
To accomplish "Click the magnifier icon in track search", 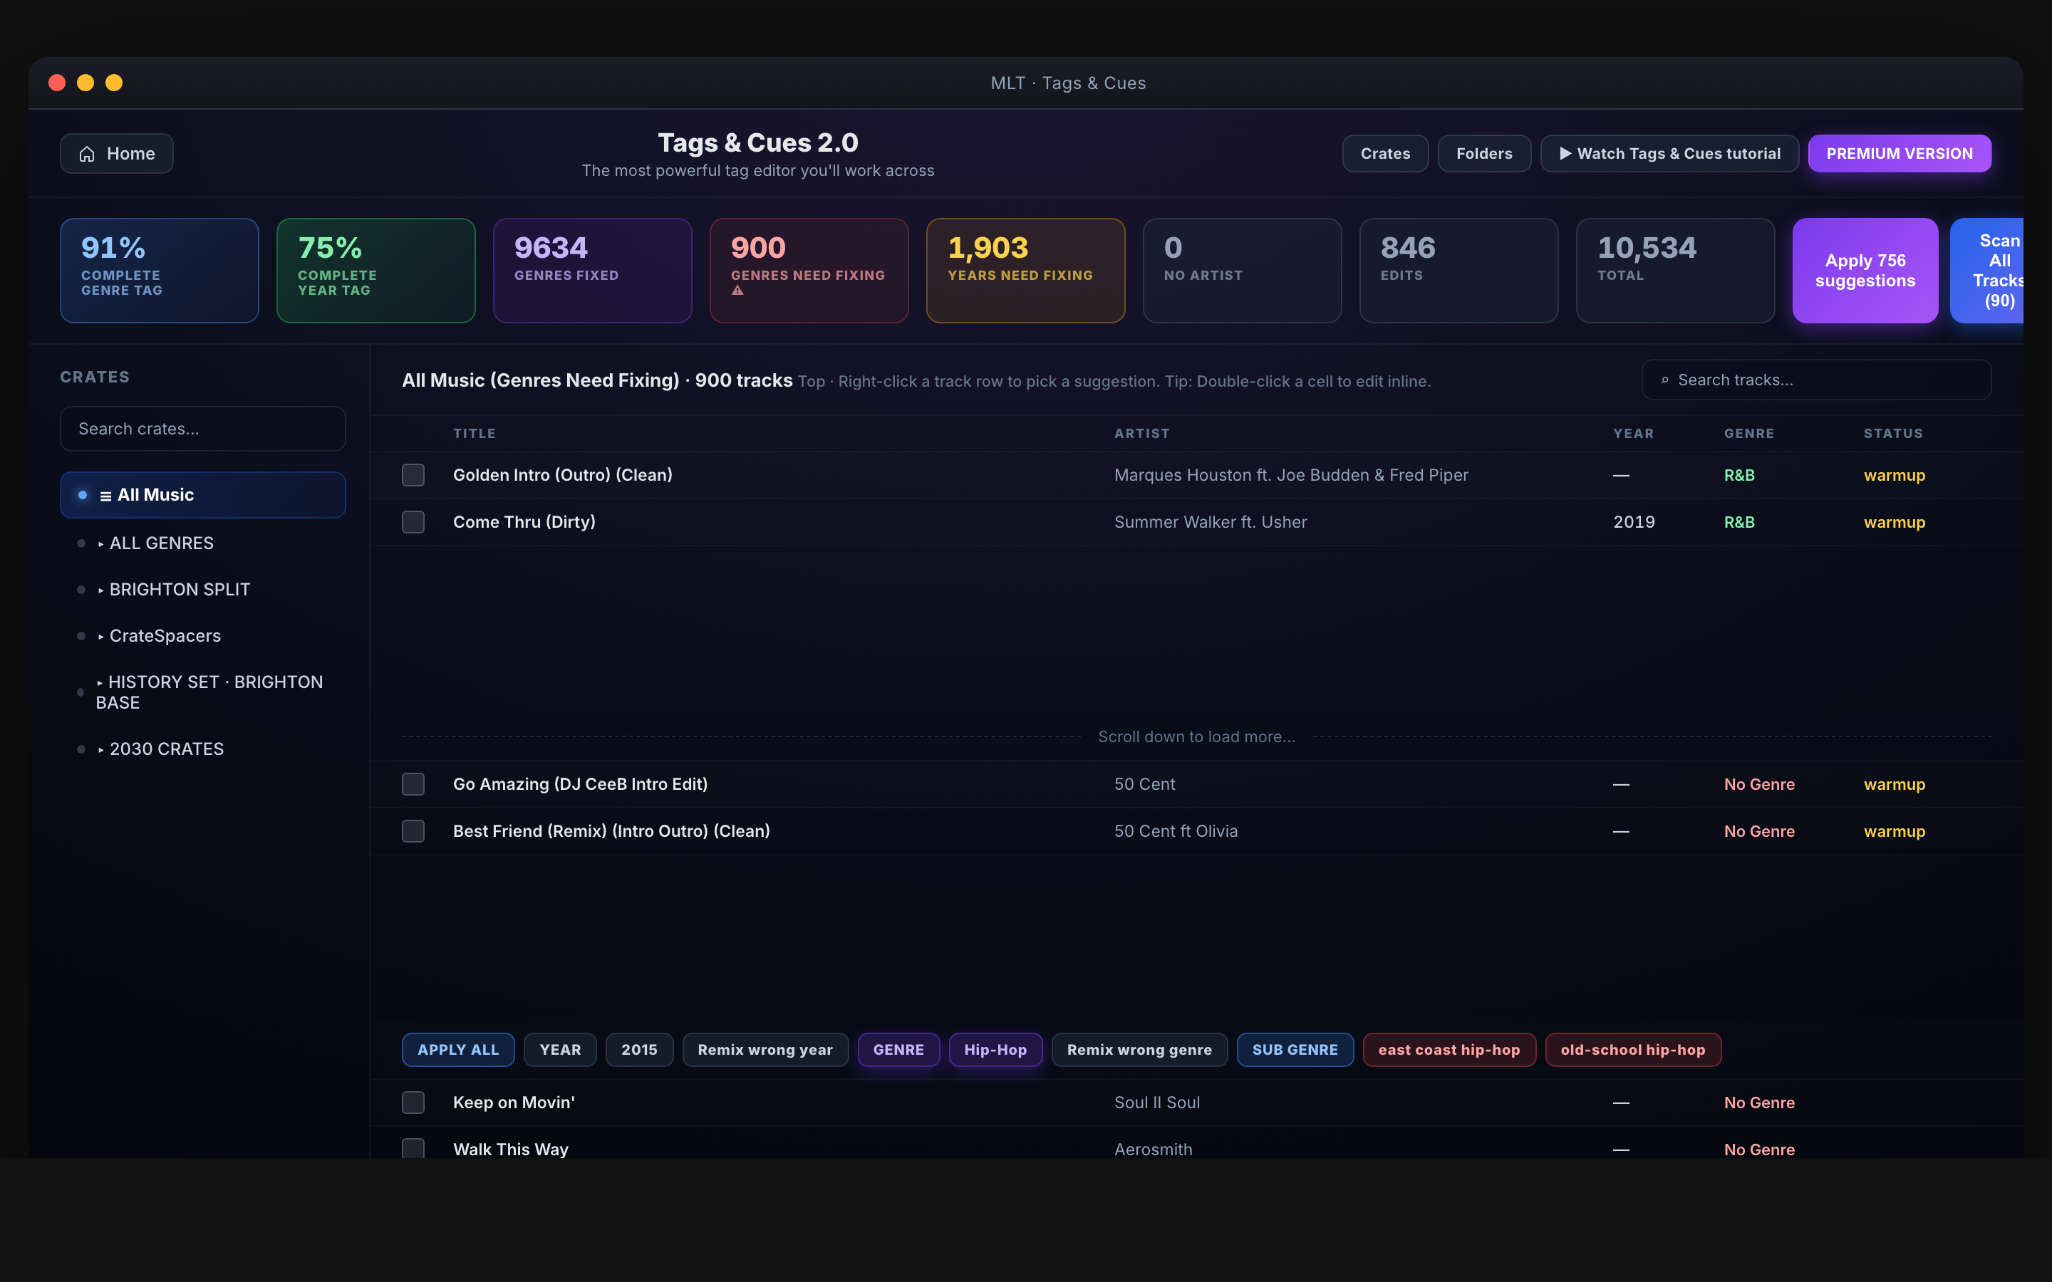I will (1664, 380).
